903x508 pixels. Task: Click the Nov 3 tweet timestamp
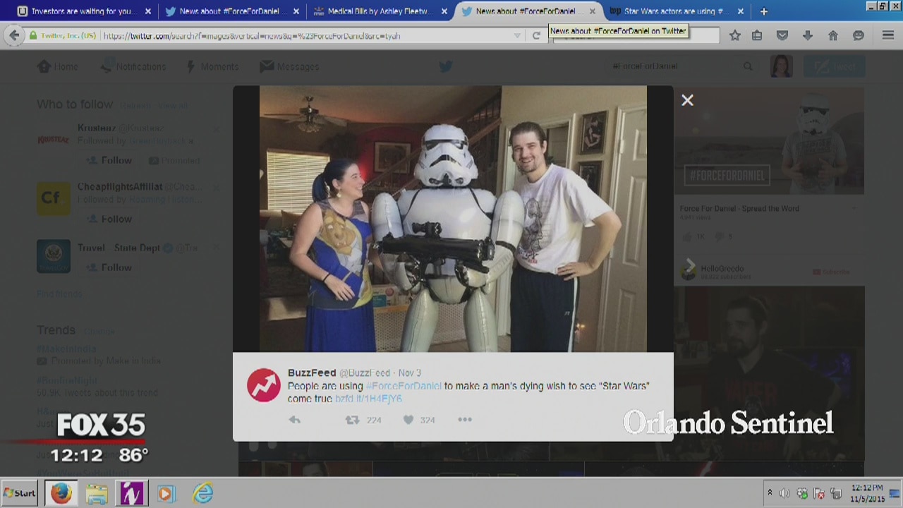click(x=409, y=373)
